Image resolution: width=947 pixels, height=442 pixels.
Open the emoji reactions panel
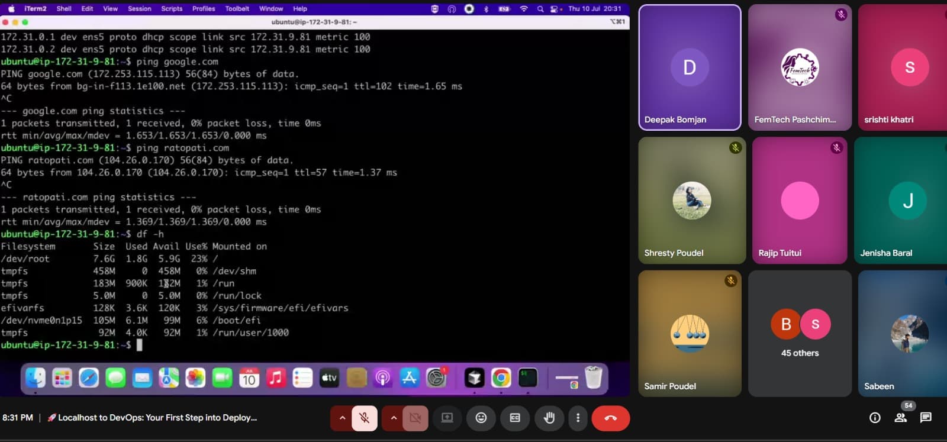click(481, 418)
